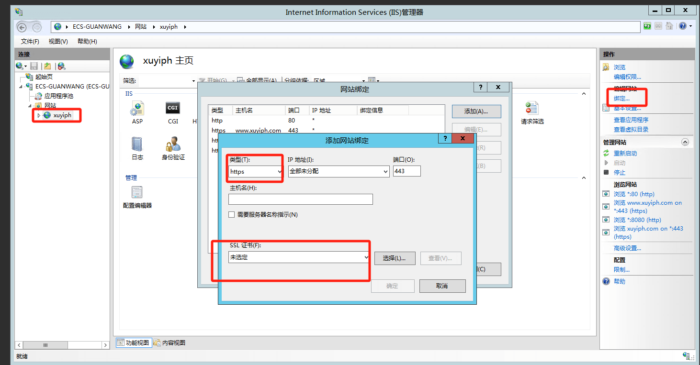Viewport: 700px width, 365px height.
Task: Click the refresh page icon in address bar
Action: (647, 26)
